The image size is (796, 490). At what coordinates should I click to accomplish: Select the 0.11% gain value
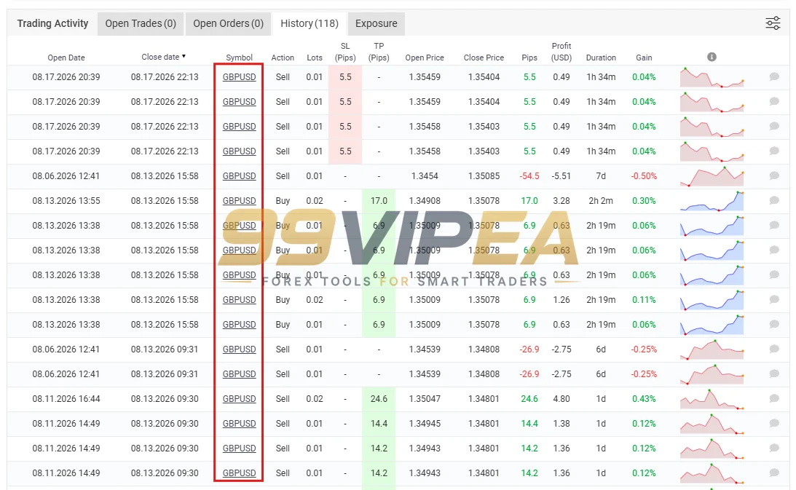645,299
